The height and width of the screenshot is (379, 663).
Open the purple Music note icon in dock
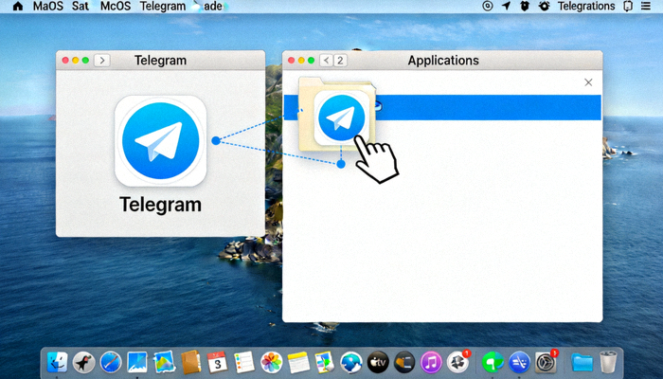[431, 363]
